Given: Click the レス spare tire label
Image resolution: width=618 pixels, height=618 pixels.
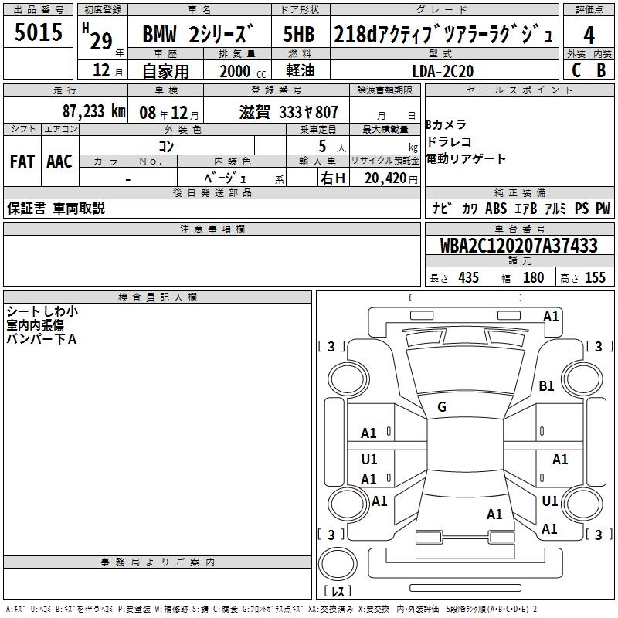Looking at the screenshot, I should pos(338,591).
